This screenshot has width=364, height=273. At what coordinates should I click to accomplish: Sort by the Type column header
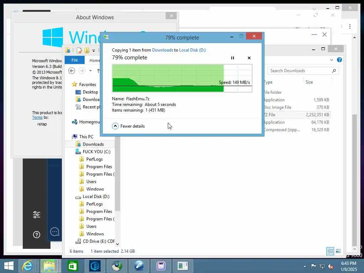[268, 82]
